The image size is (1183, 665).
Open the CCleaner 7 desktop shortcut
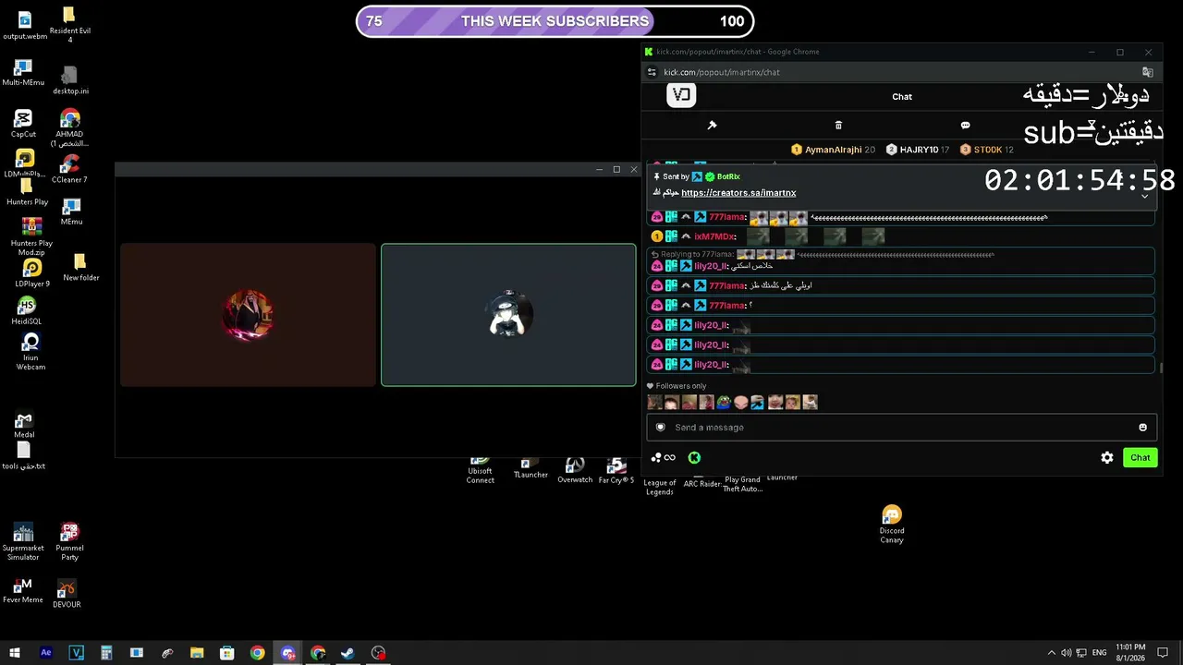pyautogui.click(x=69, y=169)
